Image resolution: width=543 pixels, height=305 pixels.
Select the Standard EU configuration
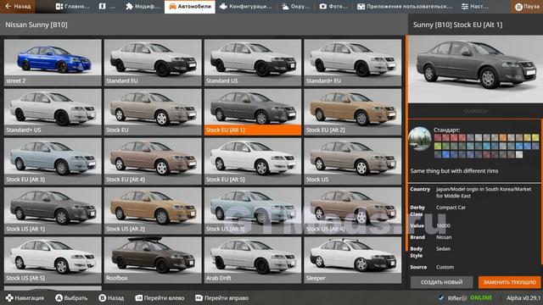click(x=153, y=63)
